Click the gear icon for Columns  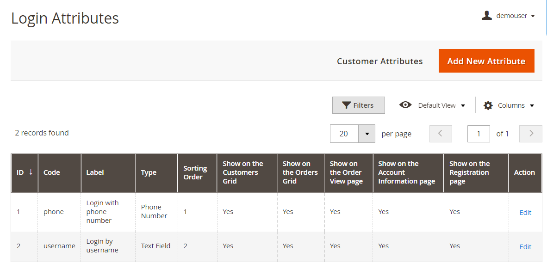pyautogui.click(x=488, y=105)
